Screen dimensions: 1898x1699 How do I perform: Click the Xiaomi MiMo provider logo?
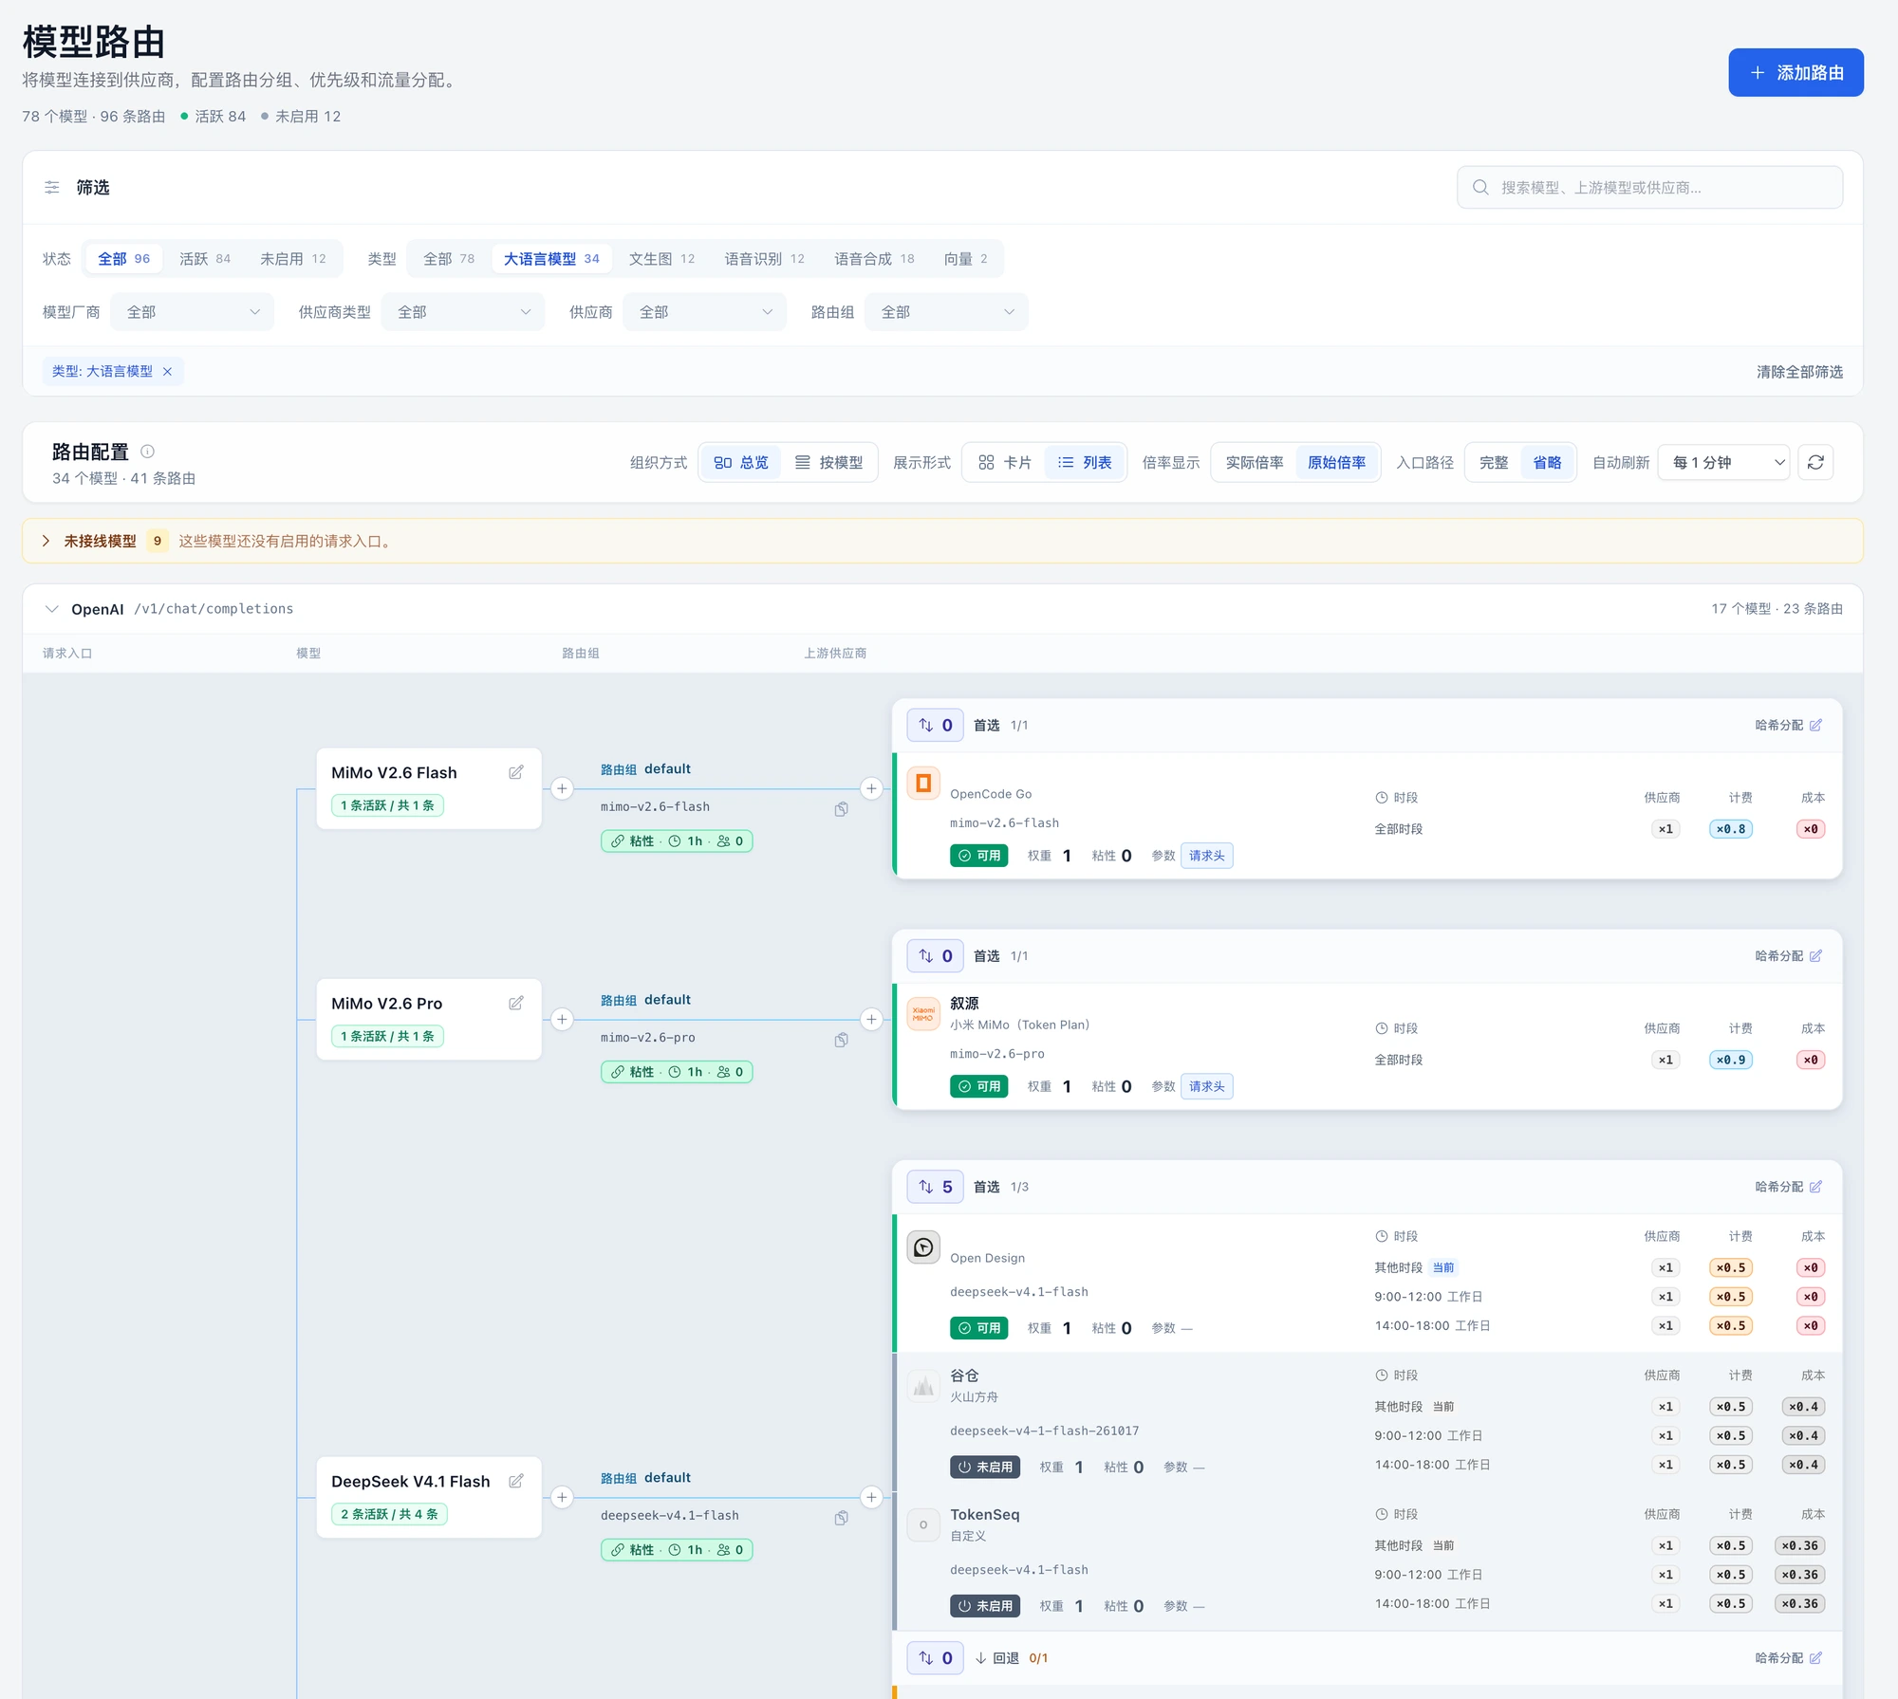tap(923, 1014)
